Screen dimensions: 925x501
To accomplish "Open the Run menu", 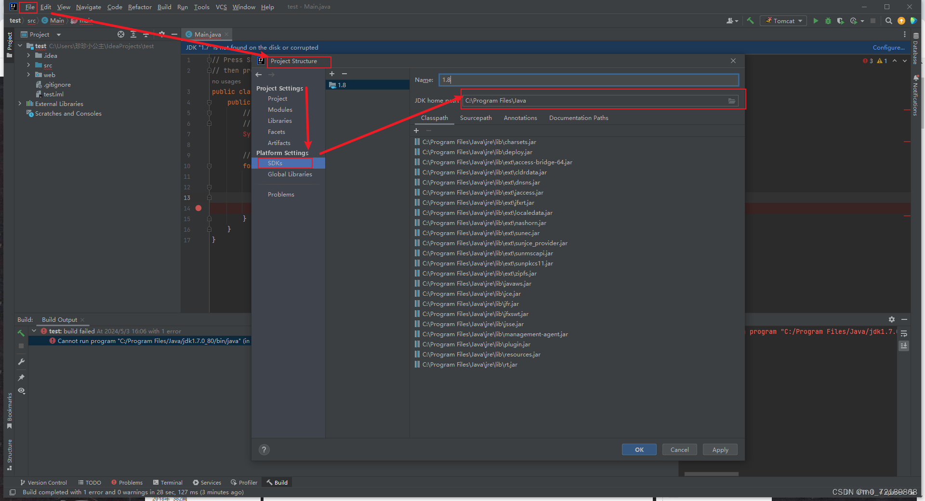I will click(182, 7).
